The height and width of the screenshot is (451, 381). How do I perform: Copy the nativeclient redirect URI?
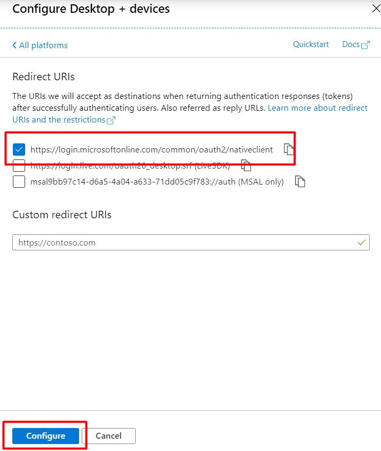[289, 149]
